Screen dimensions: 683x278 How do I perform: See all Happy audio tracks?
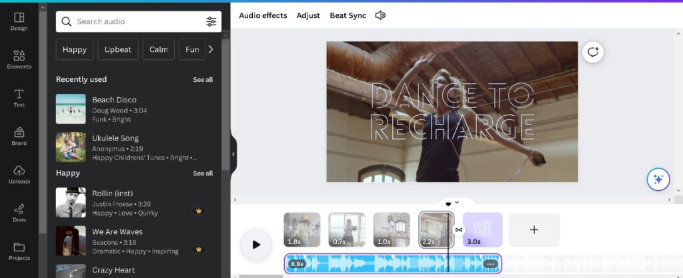(203, 174)
